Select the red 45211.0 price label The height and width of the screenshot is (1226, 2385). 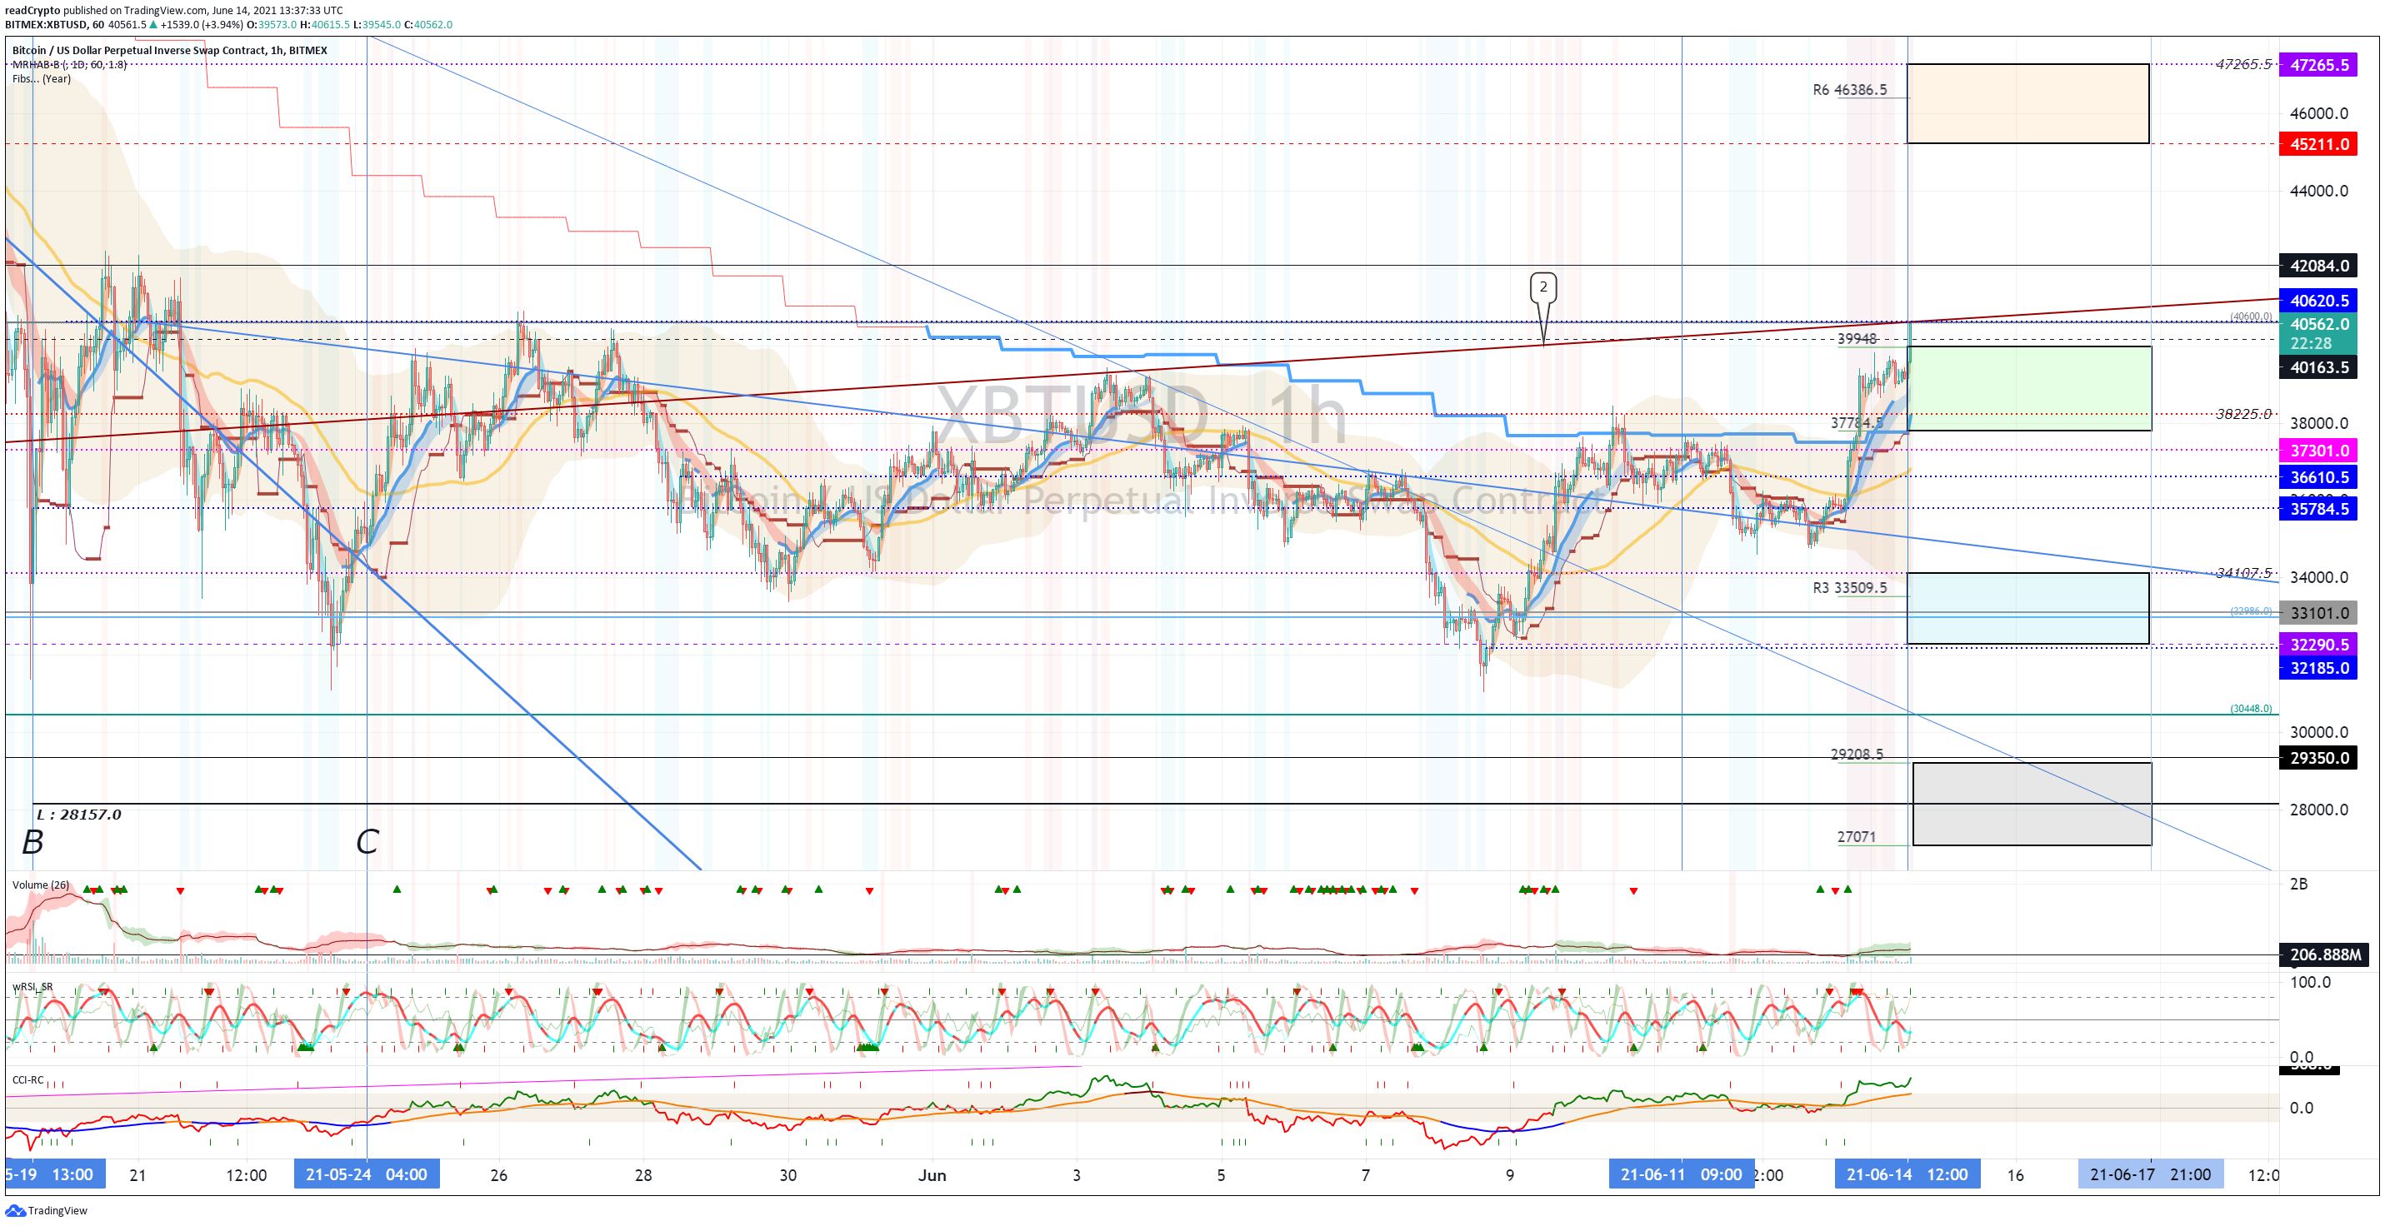(x=2318, y=144)
